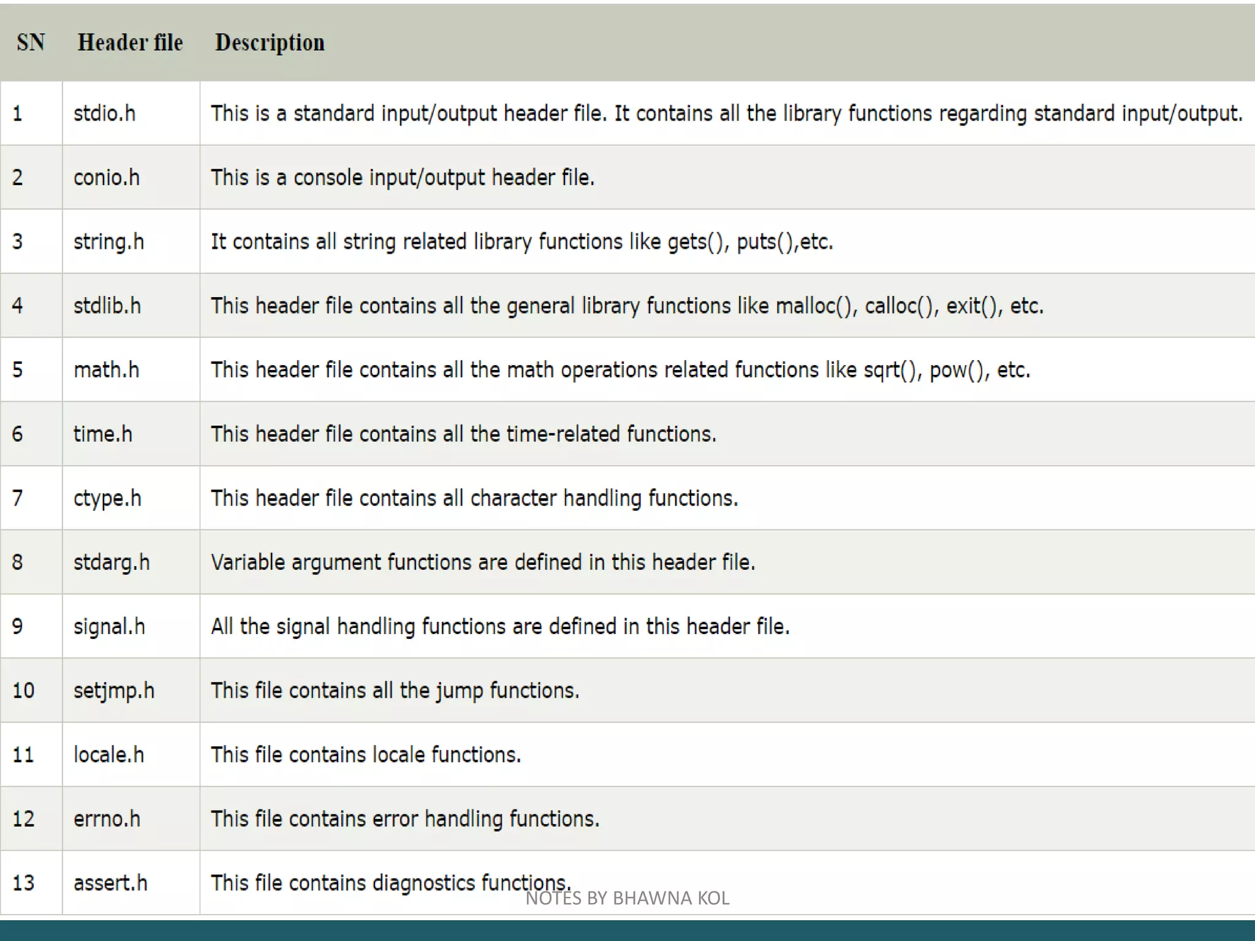Click the signal.h header file name
Viewport: 1255px width, 941px height.
[109, 627]
